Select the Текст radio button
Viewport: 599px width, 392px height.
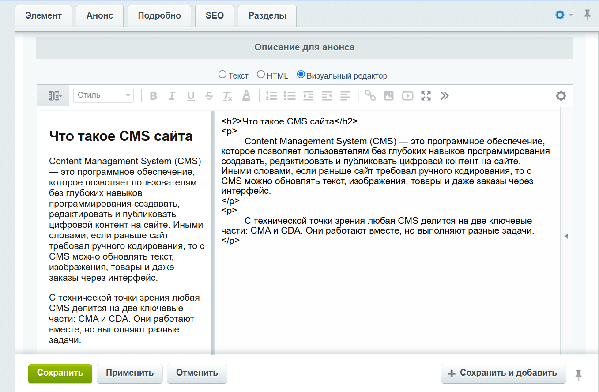pos(222,75)
